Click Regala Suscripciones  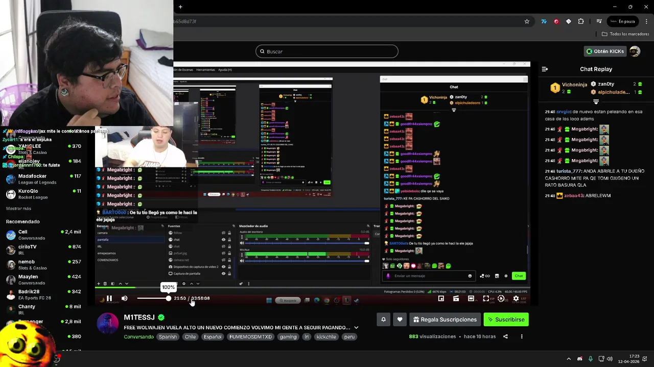[x=445, y=320]
